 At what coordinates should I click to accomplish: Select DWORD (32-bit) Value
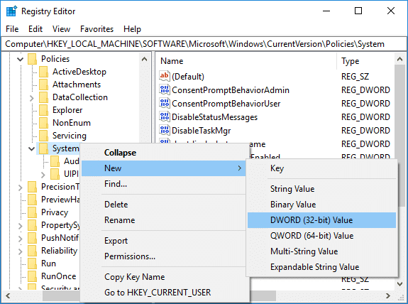(x=322, y=220)
